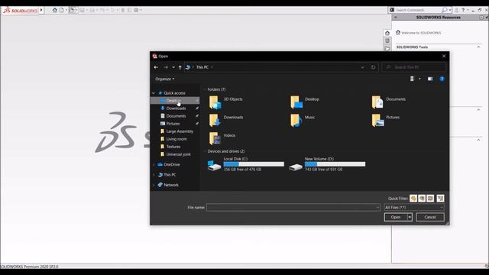
Task: Open recent locations dropdown arrow
Action: (173, 67)
